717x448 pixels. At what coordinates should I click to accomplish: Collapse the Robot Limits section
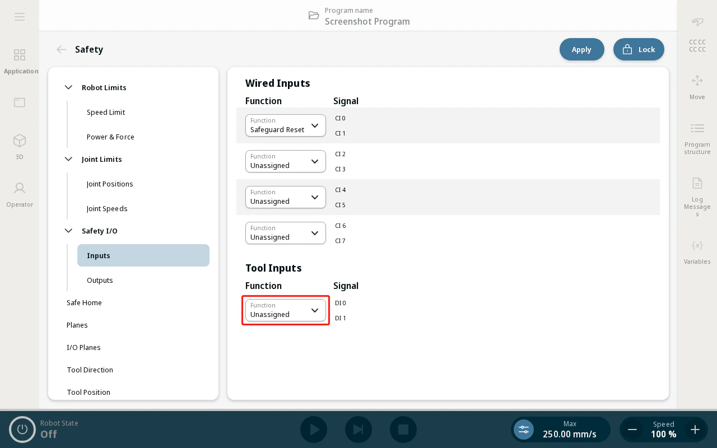point(68,87)
